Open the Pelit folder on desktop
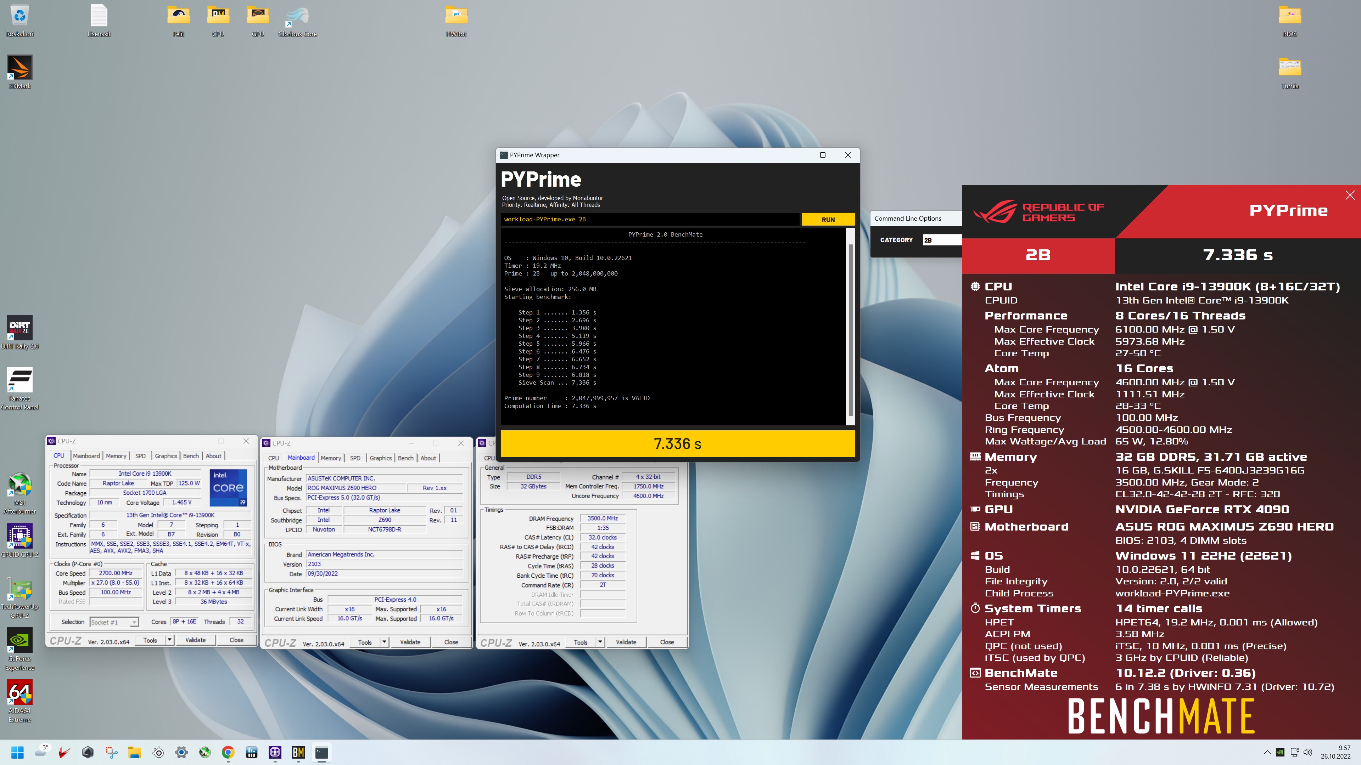1361x765 pixels. [x=179, y=21]
